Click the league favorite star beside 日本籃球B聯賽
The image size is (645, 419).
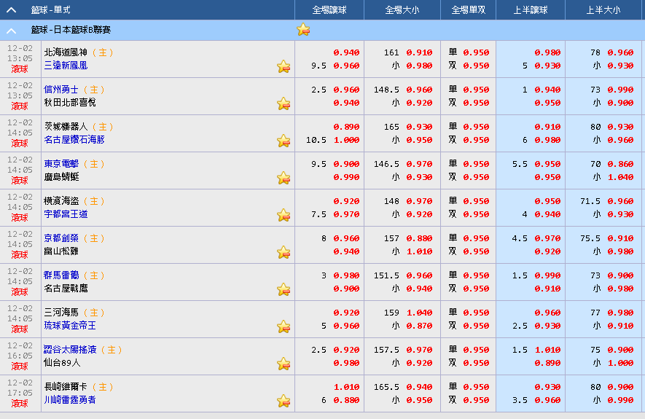[x=303, y=30]
